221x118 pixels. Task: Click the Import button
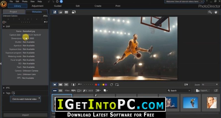[x=25, y=115]
